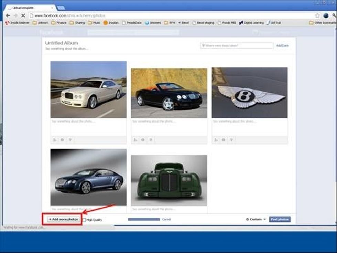Open the Ad Trak bookmark
Viewport: 337px width, 253px height.
pyautogui.click(x=274, y=23)
